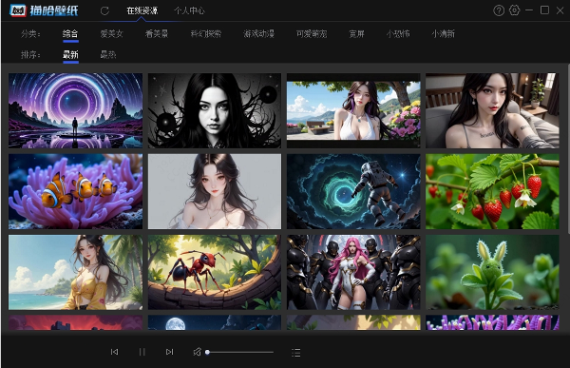Open the pink-haired woman with robots wallpaper

pos(353,272)
